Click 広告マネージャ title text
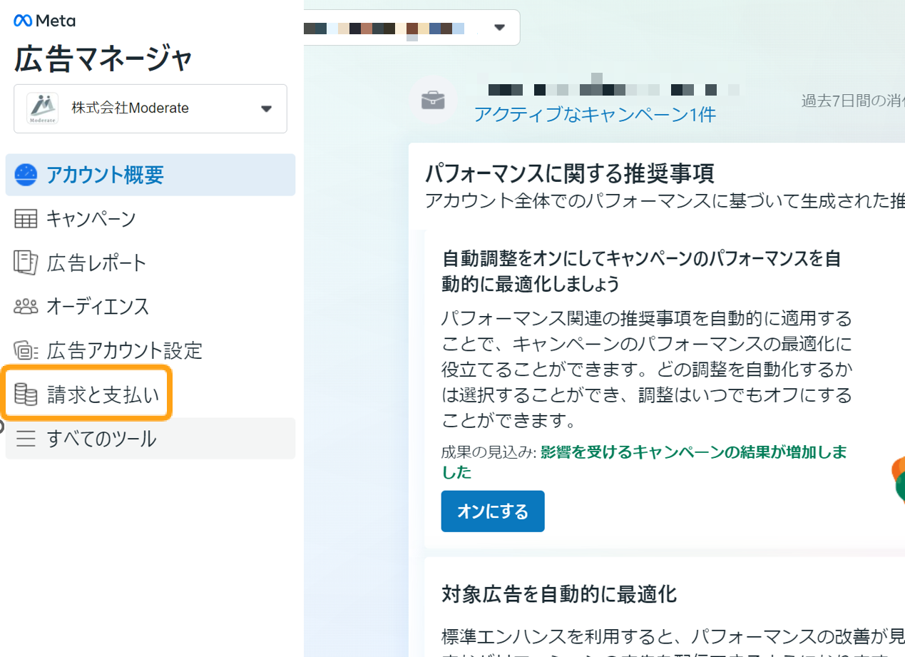Screen dimensions: 905x657 [103, 59]
